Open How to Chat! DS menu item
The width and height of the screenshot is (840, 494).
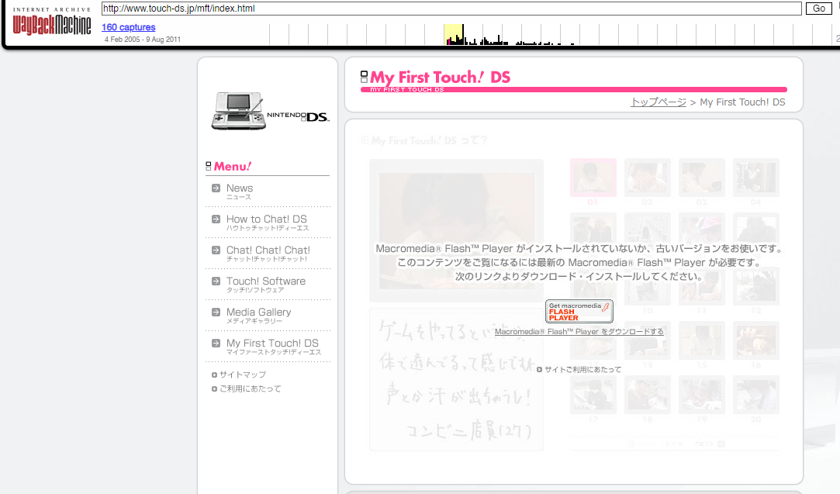click(x=268, y=222)
